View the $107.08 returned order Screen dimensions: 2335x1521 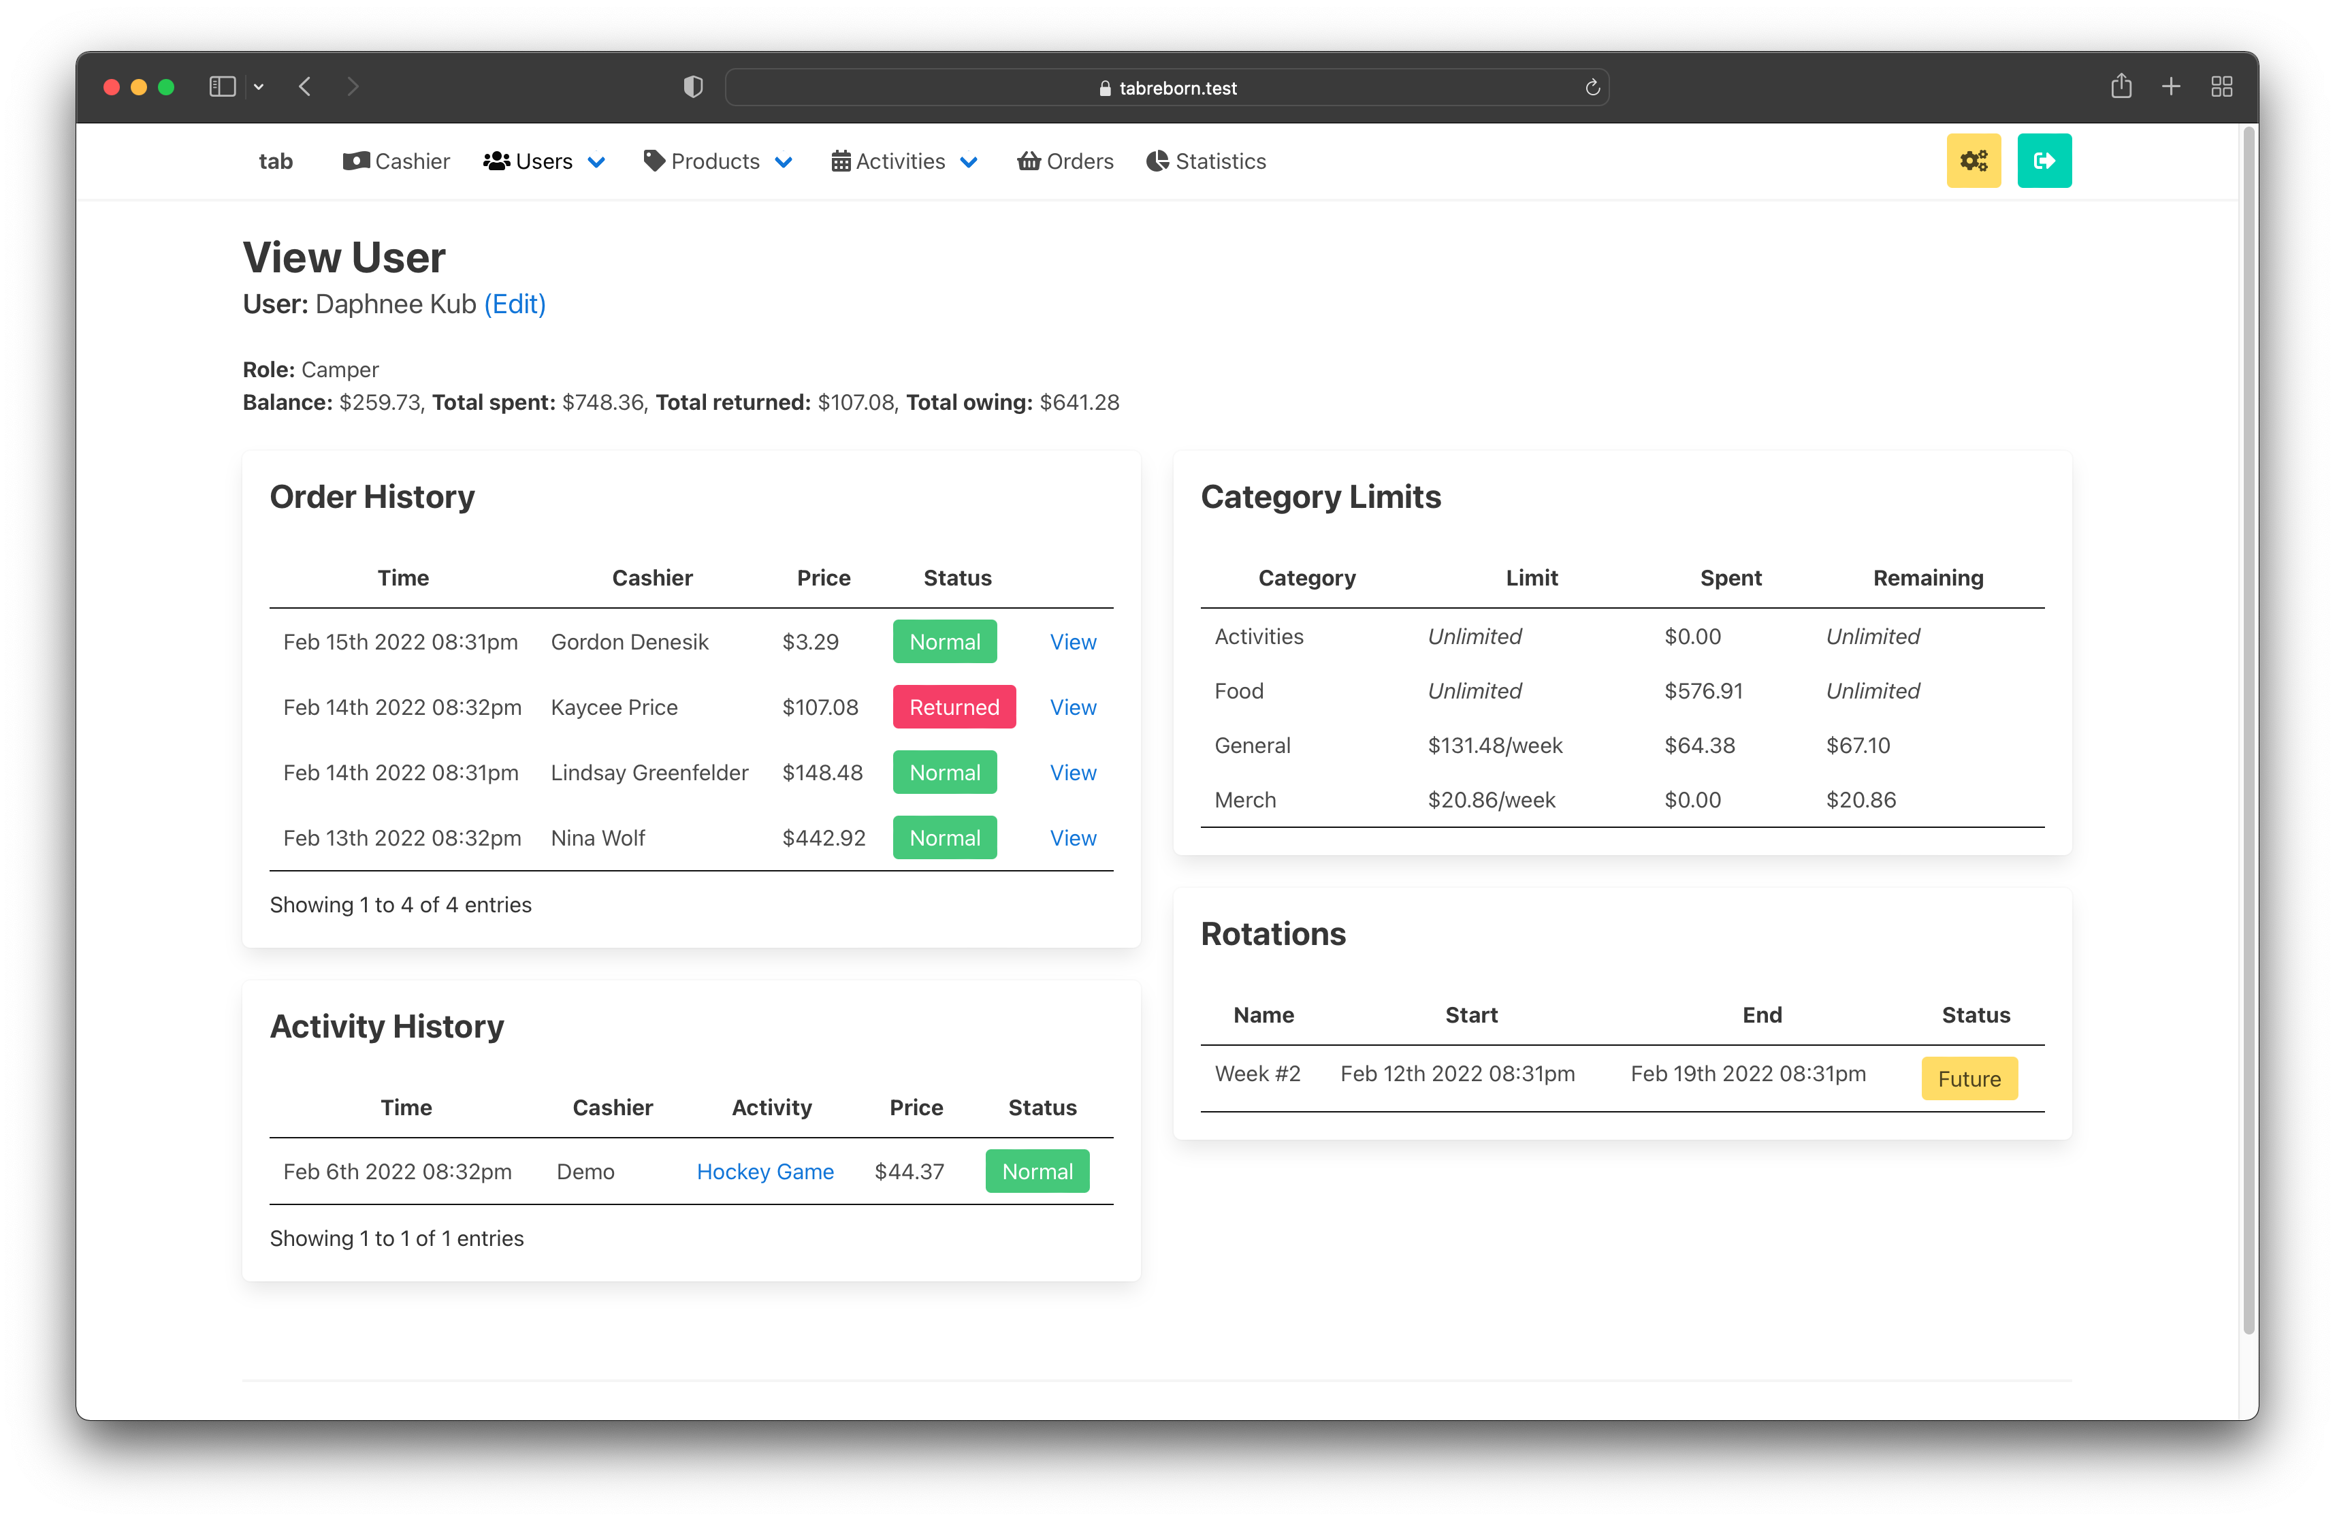click(x=1072, y=707)
